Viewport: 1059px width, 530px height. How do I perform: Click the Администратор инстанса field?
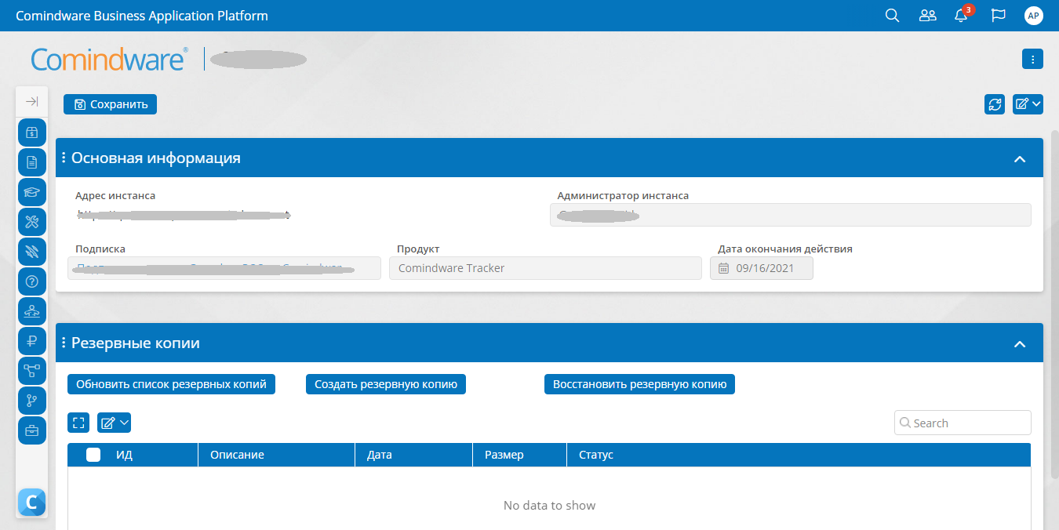(x=791, y=215)
